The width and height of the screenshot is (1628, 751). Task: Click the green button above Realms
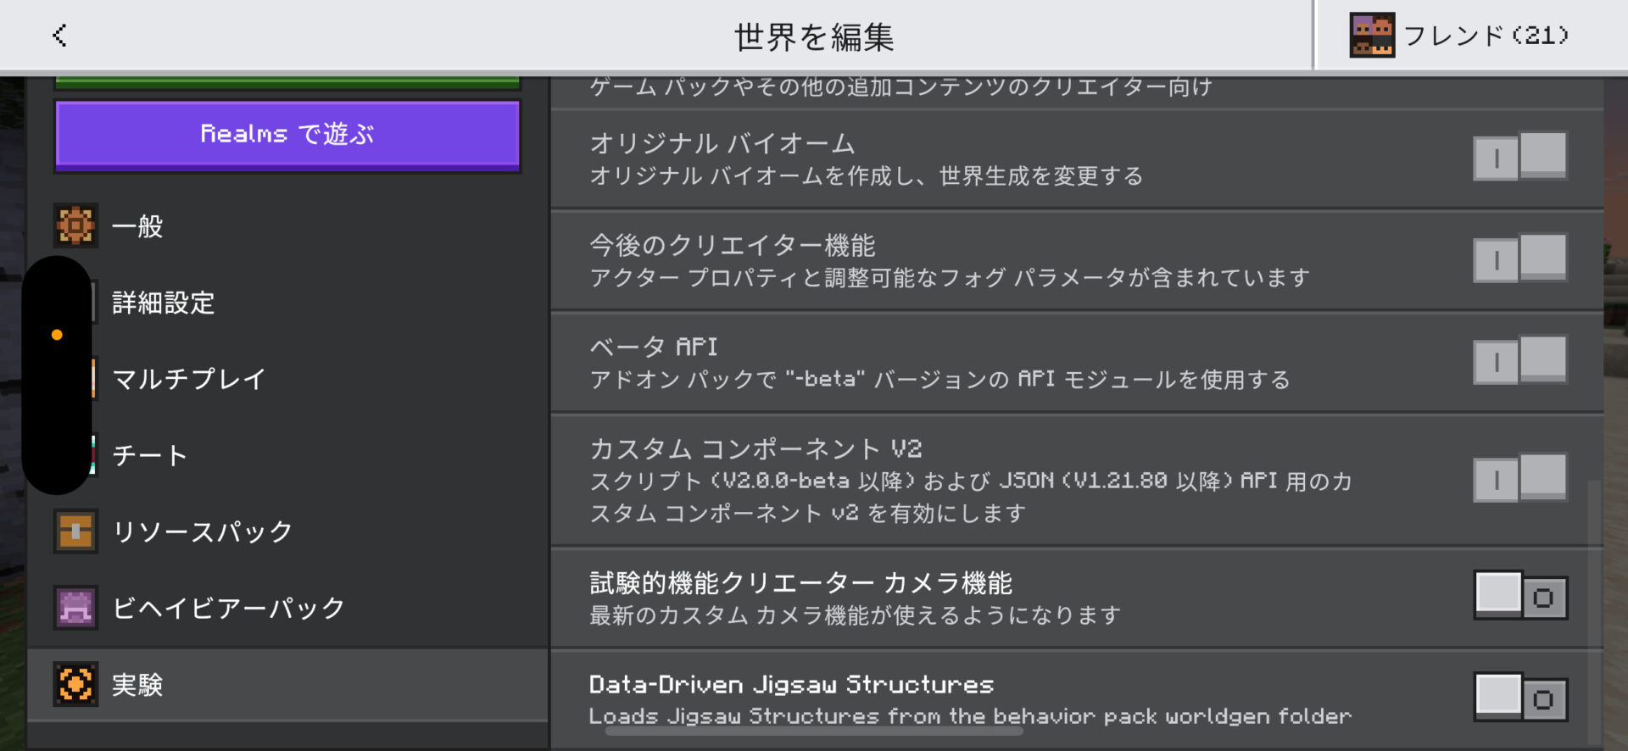[x=287, y=83]
